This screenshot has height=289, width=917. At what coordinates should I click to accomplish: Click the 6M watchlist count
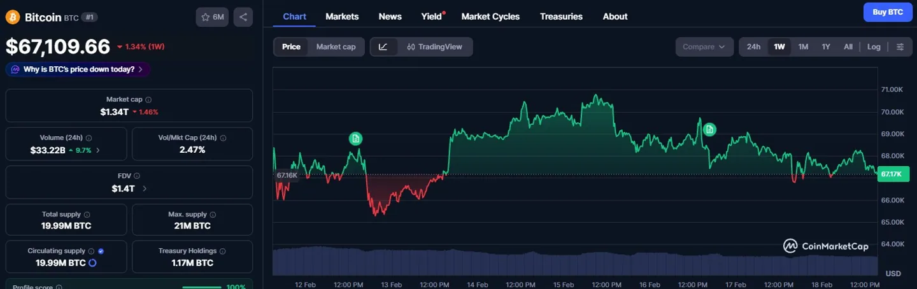[x=218, y=17]
